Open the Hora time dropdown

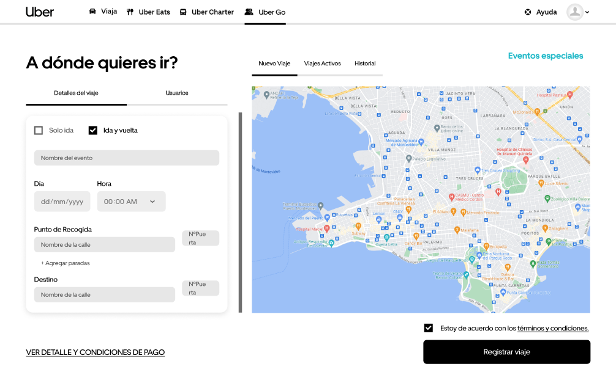click(x=131, y=202)
